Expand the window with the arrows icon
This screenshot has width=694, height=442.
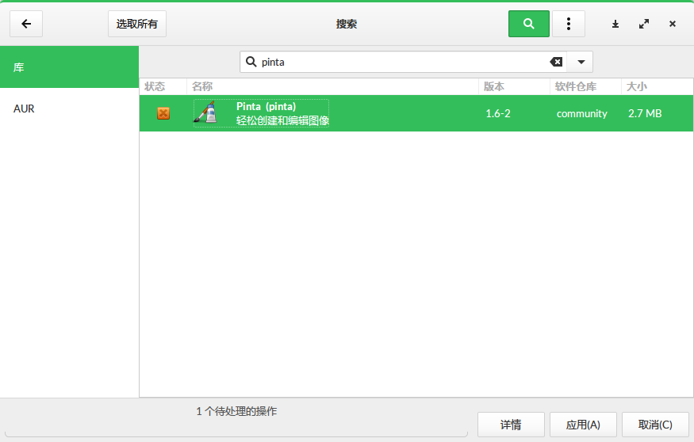coord(644,24)
